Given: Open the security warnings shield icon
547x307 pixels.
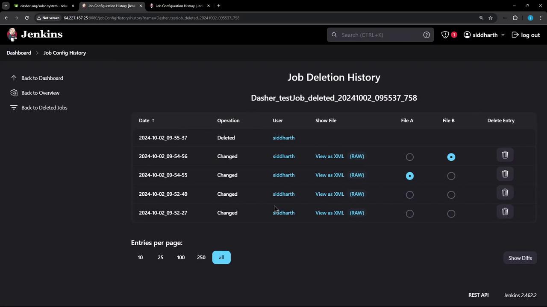Looking at the screenshot, I should point(445,35).
